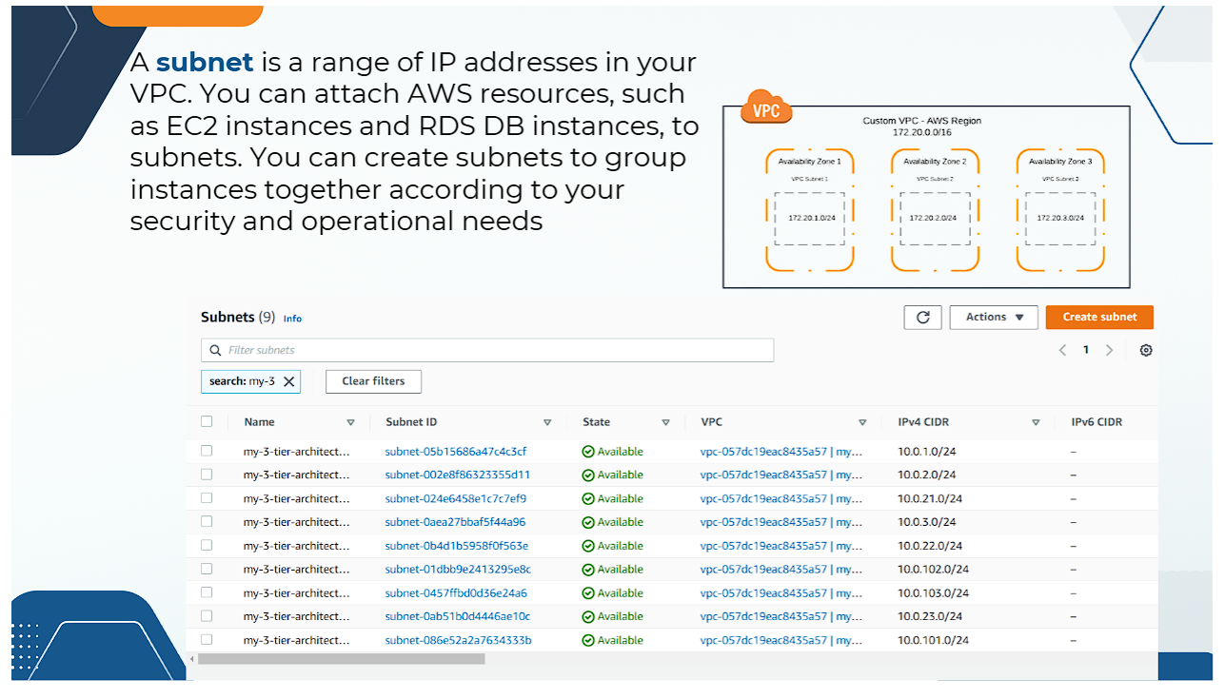Click the 10.0.102.0/24 CIDR cell
Viewport: 1225px width, 698px height.
(x=933, y=570)
